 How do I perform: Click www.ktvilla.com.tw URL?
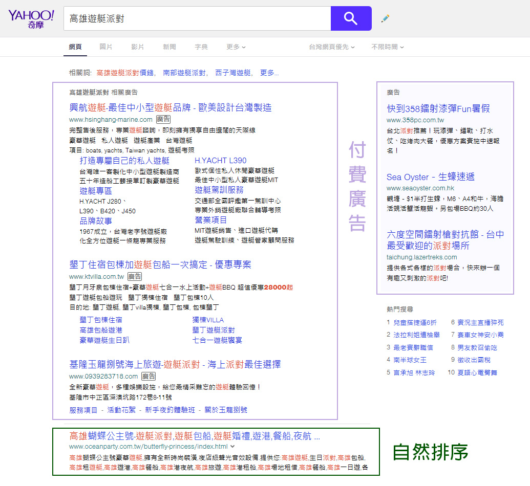pos(96,277)
